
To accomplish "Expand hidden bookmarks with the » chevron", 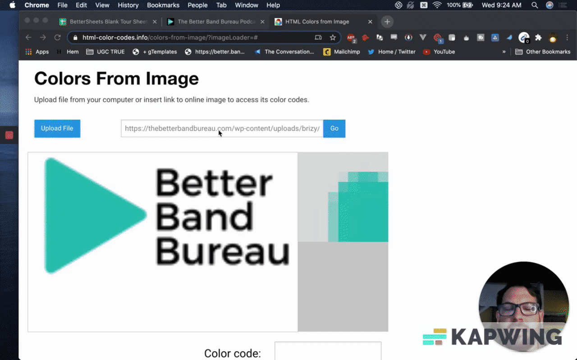I will (x=504, y=52).
